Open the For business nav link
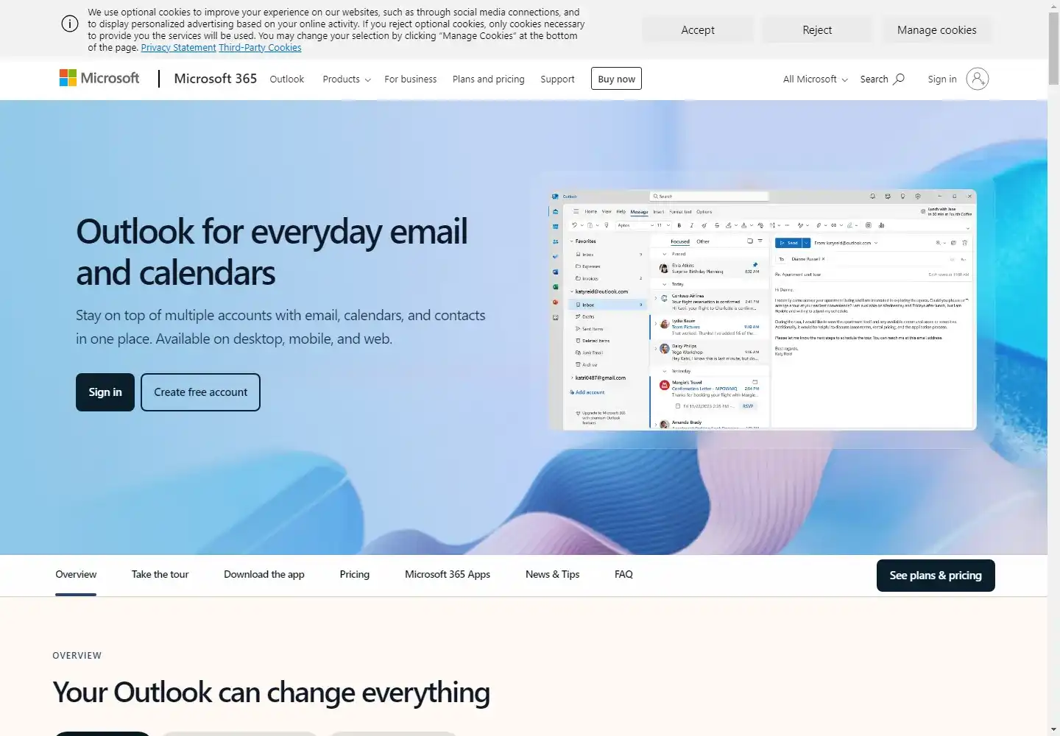Image resolution: width=1060 pixels, height=736 pixels. pyautogui.click(x=410, y=79)
